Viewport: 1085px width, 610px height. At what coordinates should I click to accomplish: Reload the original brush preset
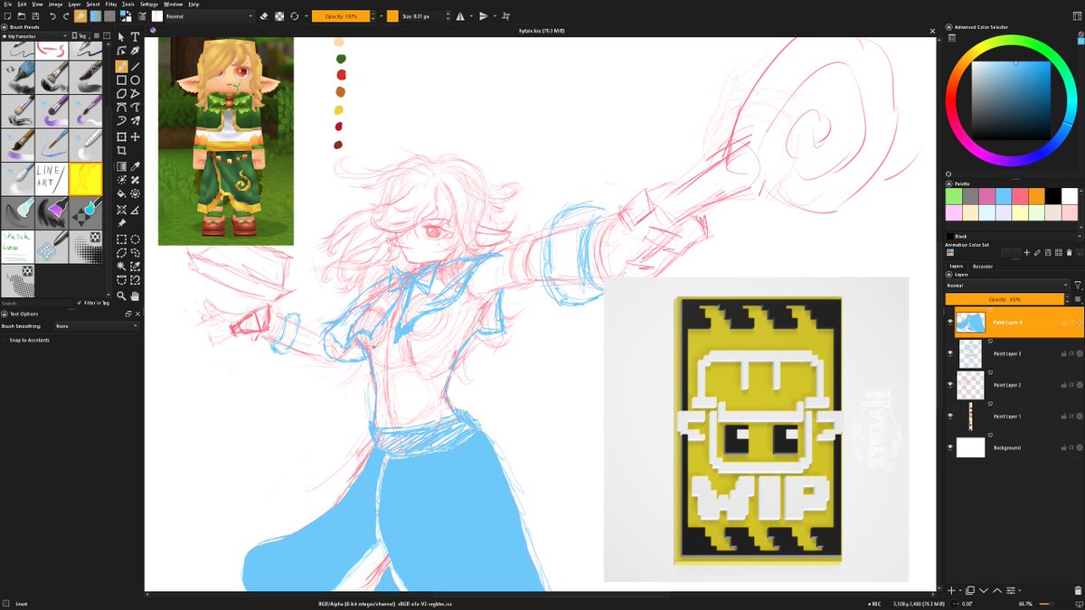tap(295, 16)
